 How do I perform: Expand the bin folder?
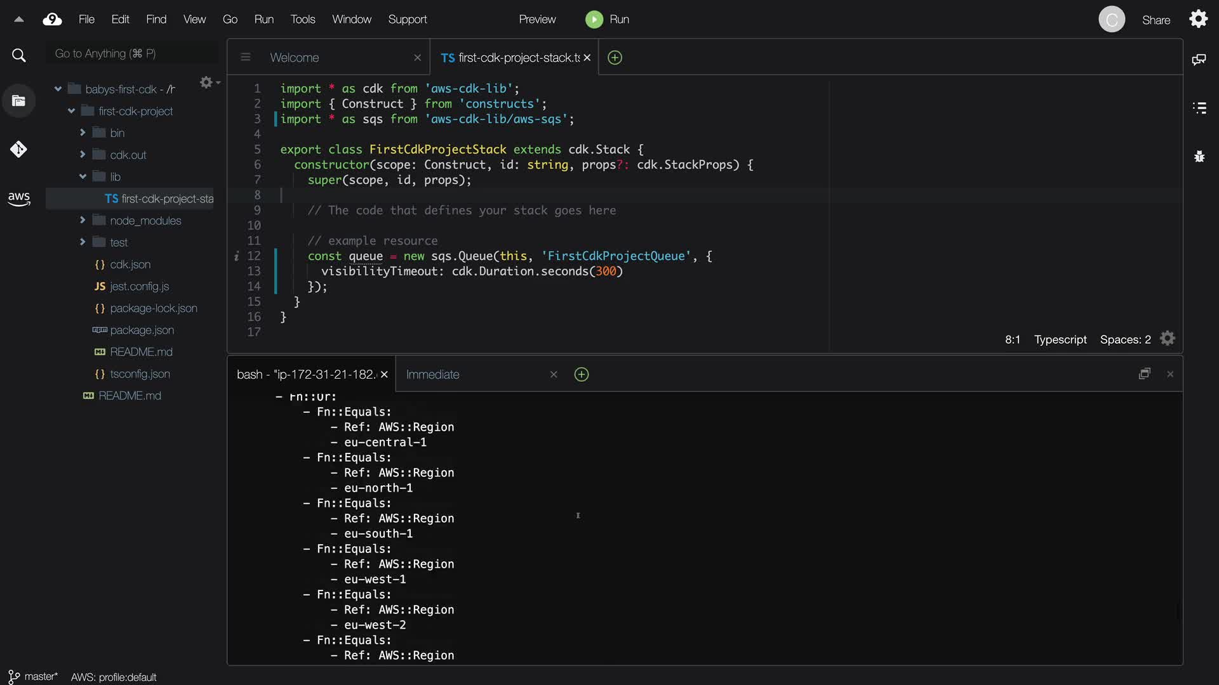click(x=83, y=133)
